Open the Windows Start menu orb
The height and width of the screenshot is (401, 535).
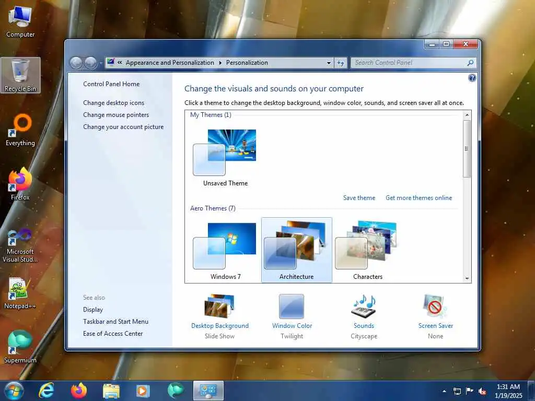[x=14, y=391]
